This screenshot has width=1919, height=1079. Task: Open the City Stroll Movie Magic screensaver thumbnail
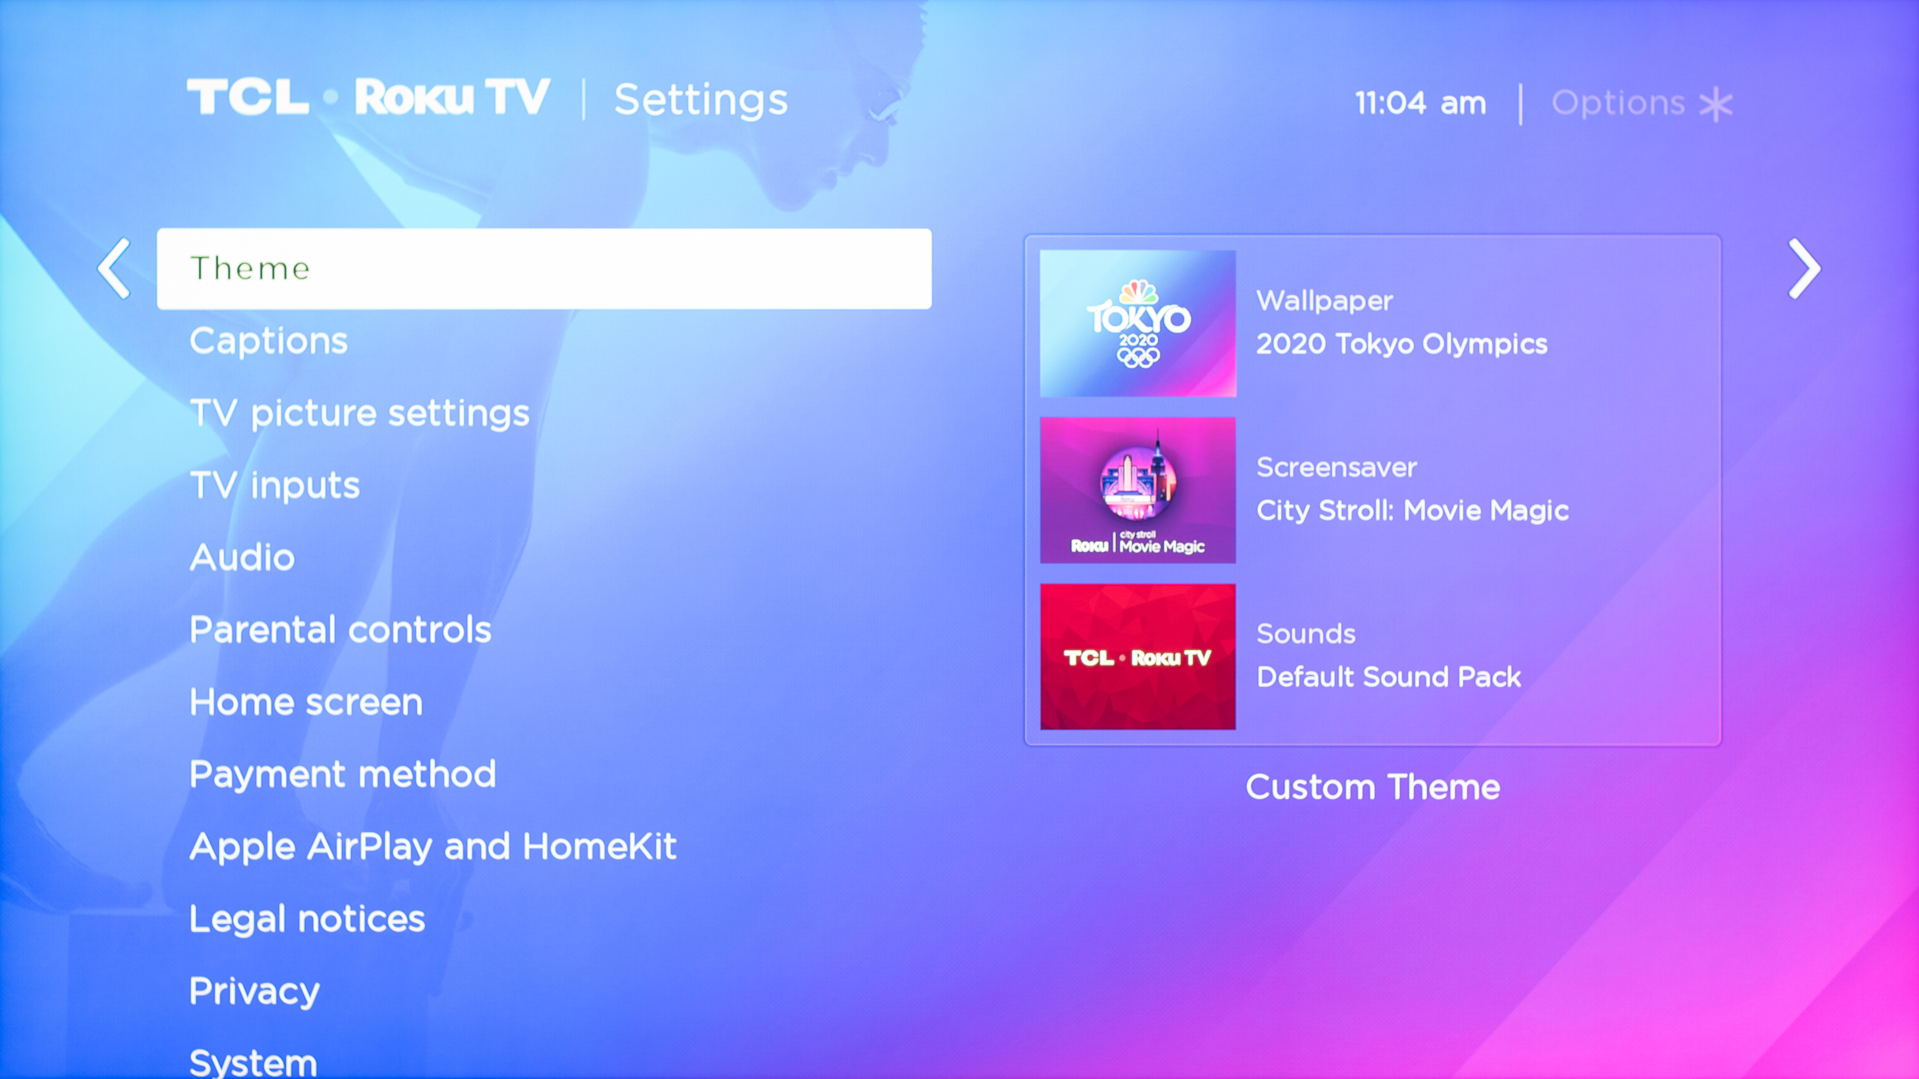click(1137, 490)
